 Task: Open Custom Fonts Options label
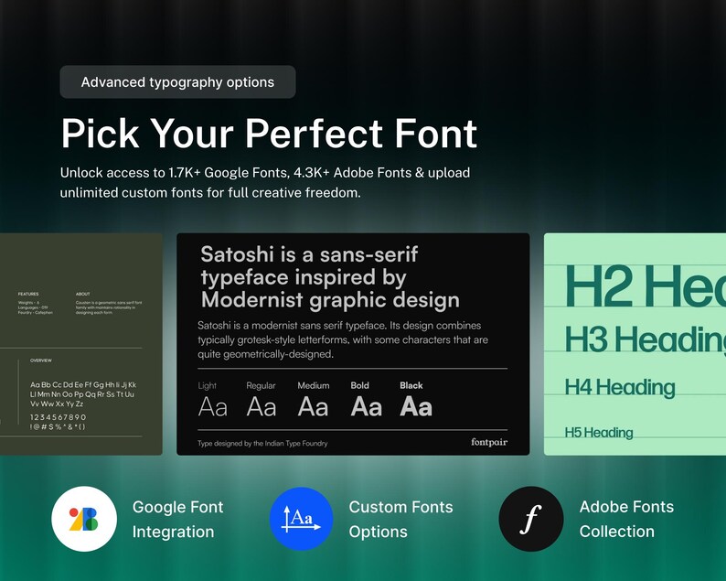coord(401,519)
